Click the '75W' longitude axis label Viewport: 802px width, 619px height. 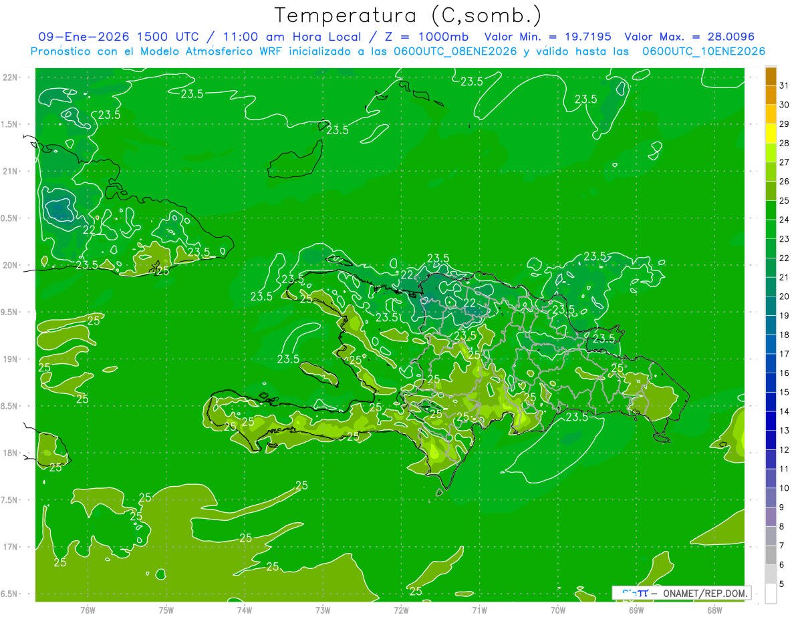click(166, 610)
